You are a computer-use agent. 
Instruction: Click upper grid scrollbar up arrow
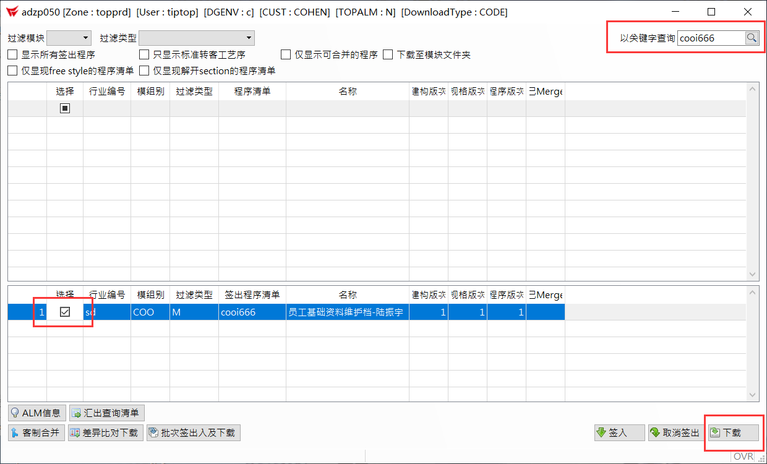pos(753,89)
